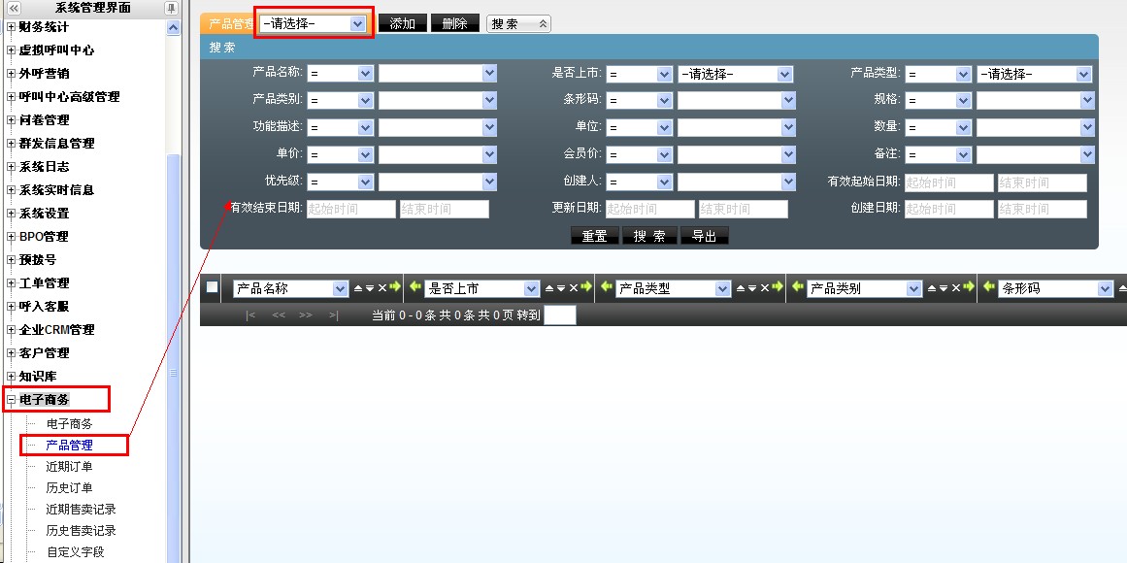Viewport: 1127px width, 563px height.
Task: Go to the last page of results
Action: (333, 315)
